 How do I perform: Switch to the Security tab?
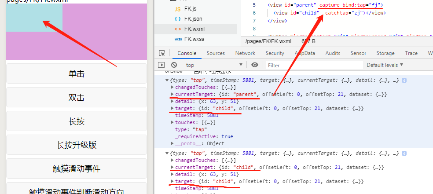pos(275,53)
